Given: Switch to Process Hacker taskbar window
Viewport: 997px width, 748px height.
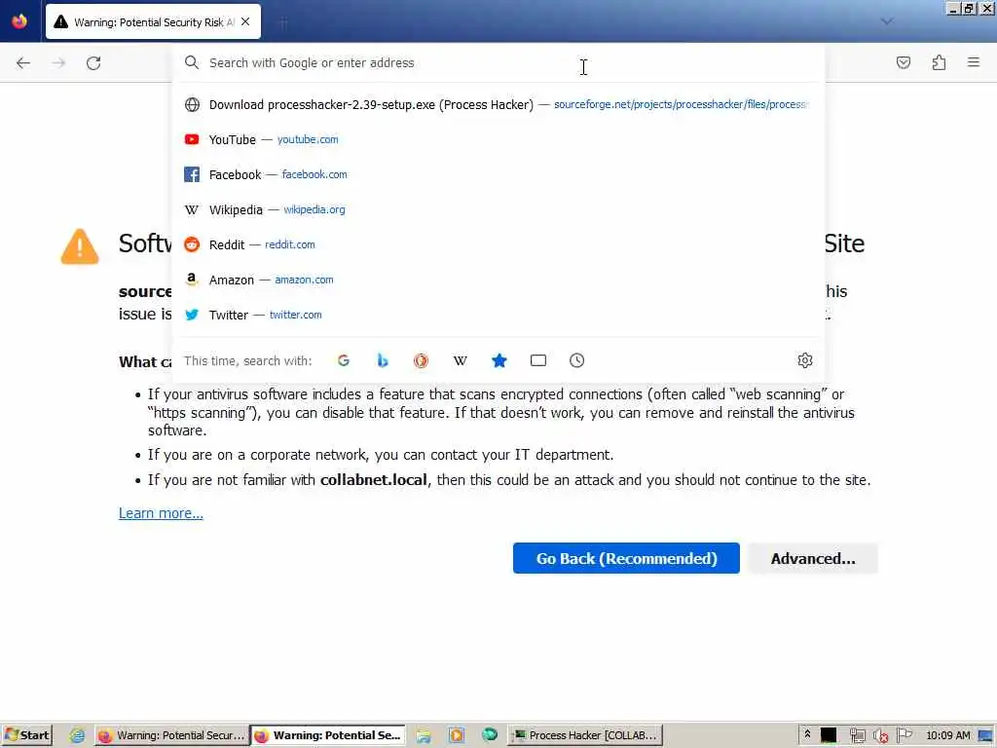Looking at the screenshot, I should point(585,735).
